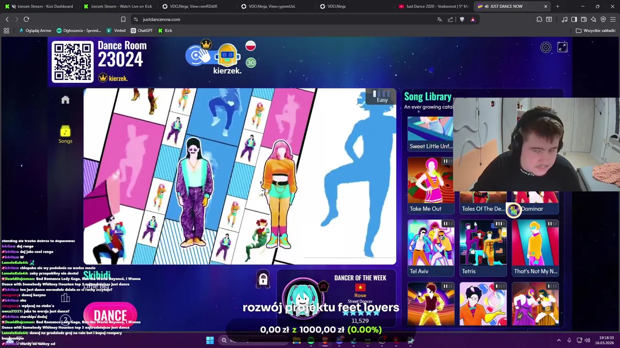This screenshot has width=620, height=348.
Task: Share this page via the share icon
Action: 450,19
